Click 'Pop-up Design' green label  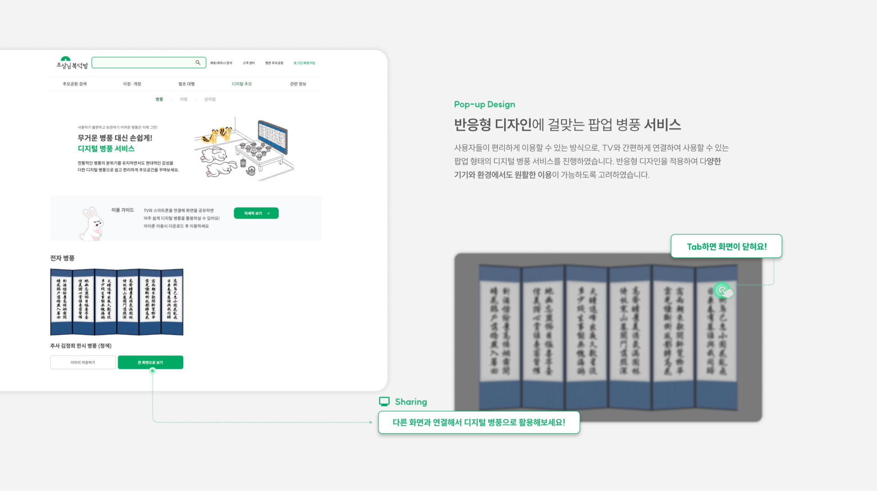coord(484,104)
